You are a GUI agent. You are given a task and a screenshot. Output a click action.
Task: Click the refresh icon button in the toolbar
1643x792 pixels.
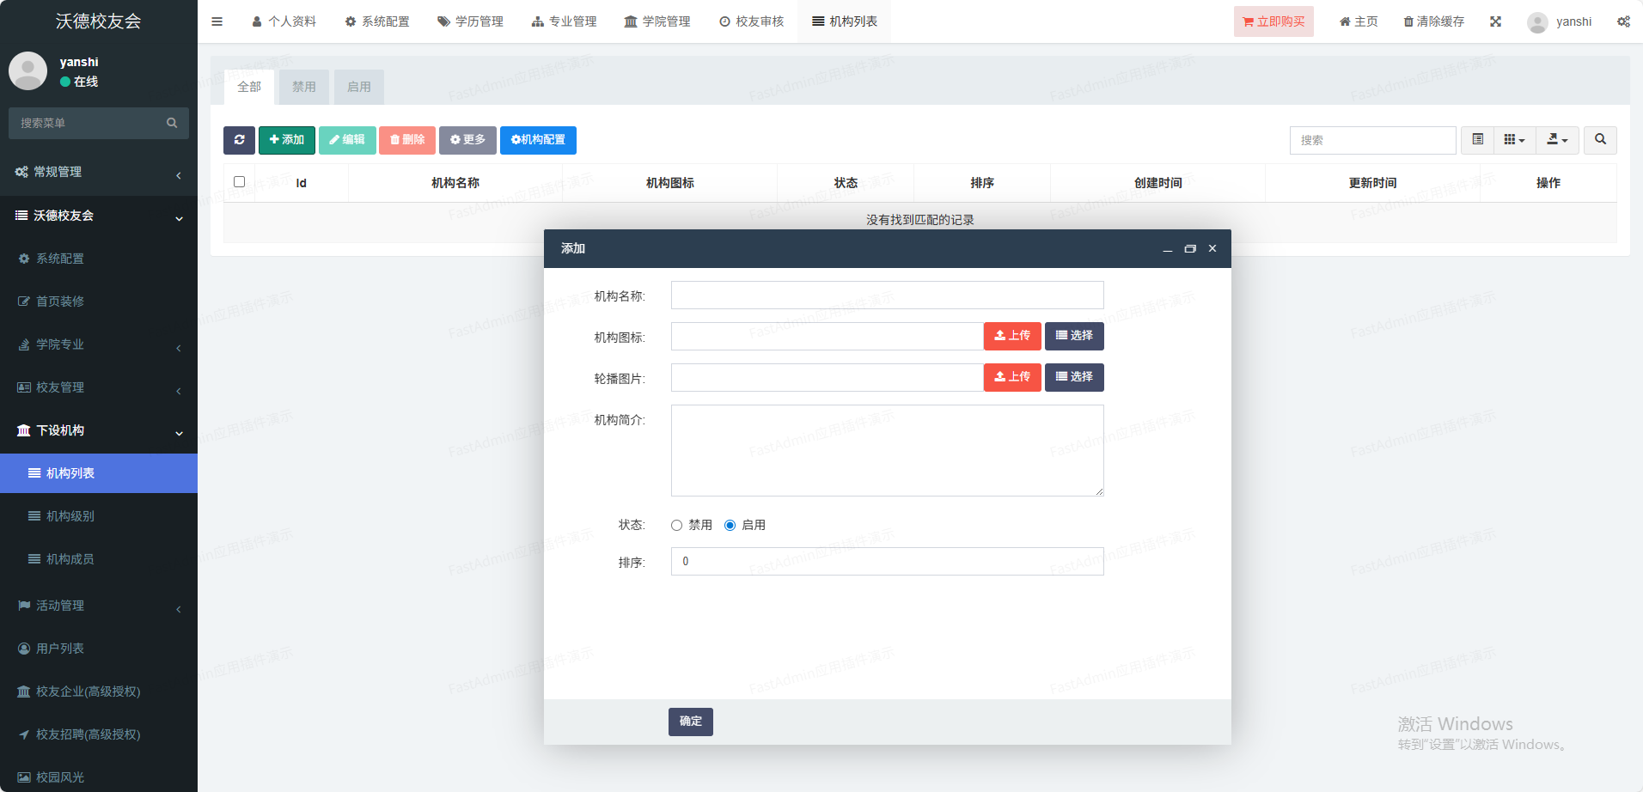coord(239,140)
